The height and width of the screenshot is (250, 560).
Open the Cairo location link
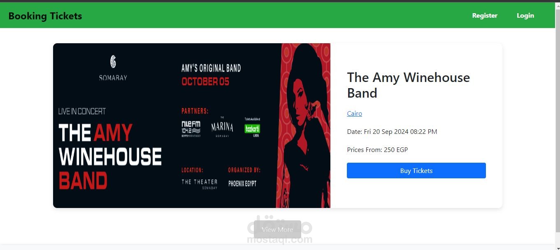click(354, 114)
